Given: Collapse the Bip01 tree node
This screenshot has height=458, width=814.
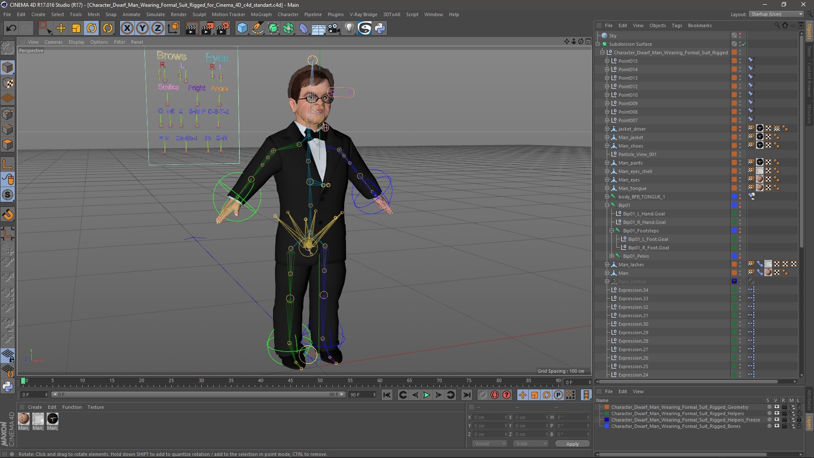Looking at the screenshot, I should tap(607, 205).
